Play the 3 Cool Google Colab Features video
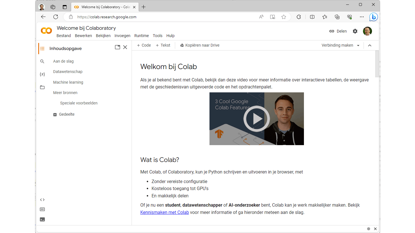This screenshot has width=415, height=233. point(256,119)
